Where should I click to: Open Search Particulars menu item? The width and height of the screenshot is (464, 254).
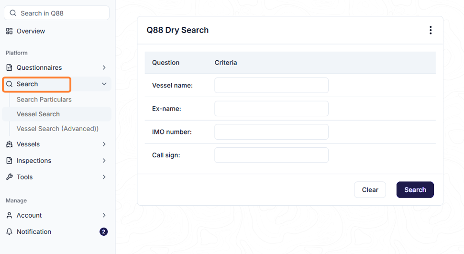pyautogui.click(x=44, y=99)
